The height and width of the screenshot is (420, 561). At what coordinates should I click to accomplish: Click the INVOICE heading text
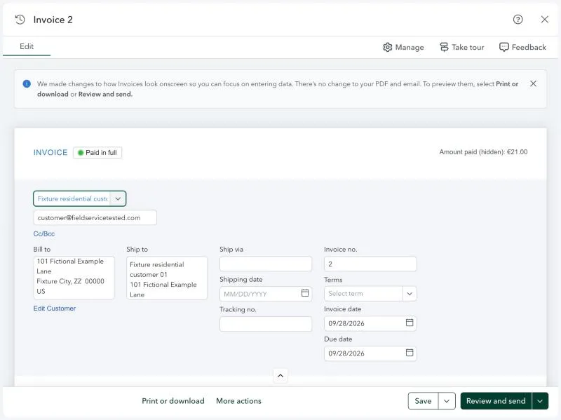50,152
